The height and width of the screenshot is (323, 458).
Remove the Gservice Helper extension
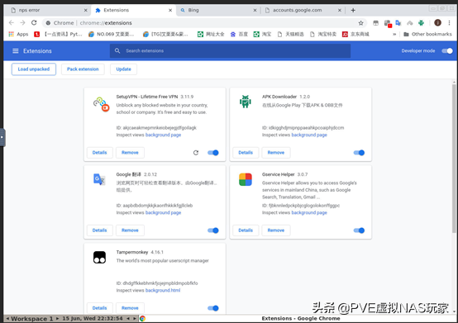point(276,230)
